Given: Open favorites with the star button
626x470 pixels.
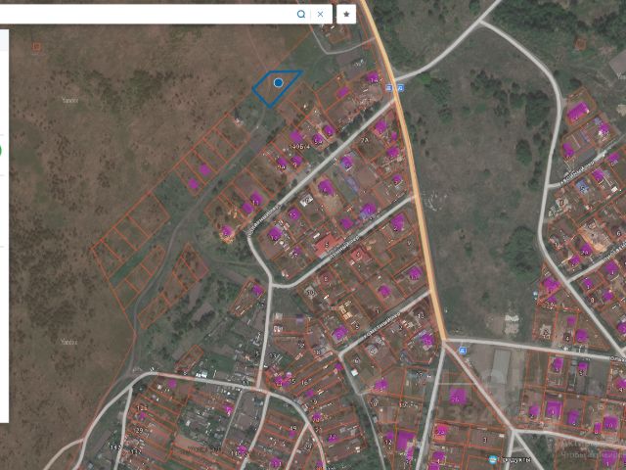Looking at the screenshot, I should tap(346, 14).
